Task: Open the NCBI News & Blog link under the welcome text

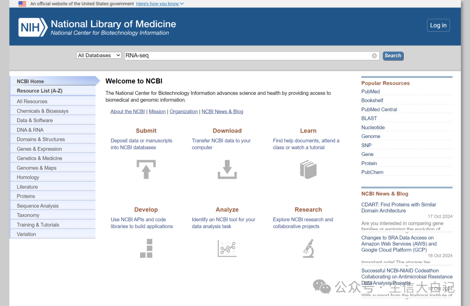Action: pos(222,111)
